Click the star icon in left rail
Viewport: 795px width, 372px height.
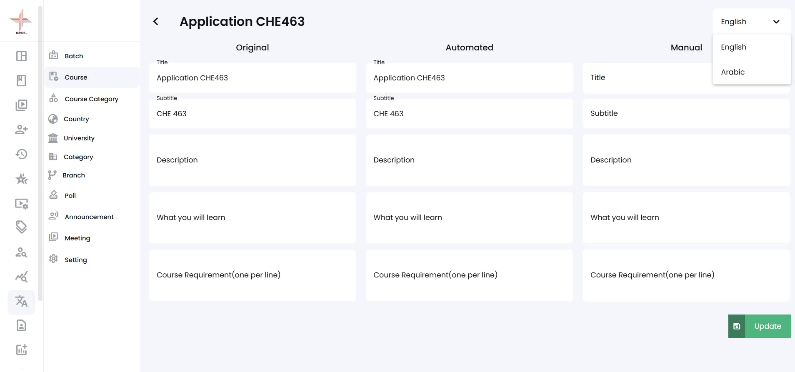tap(21, 179)
